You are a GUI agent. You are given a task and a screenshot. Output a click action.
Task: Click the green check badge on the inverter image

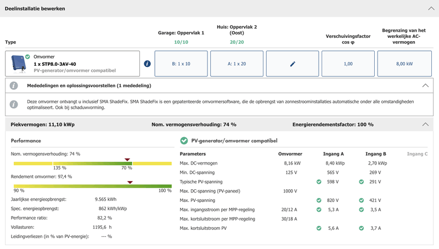click(27, 56)
